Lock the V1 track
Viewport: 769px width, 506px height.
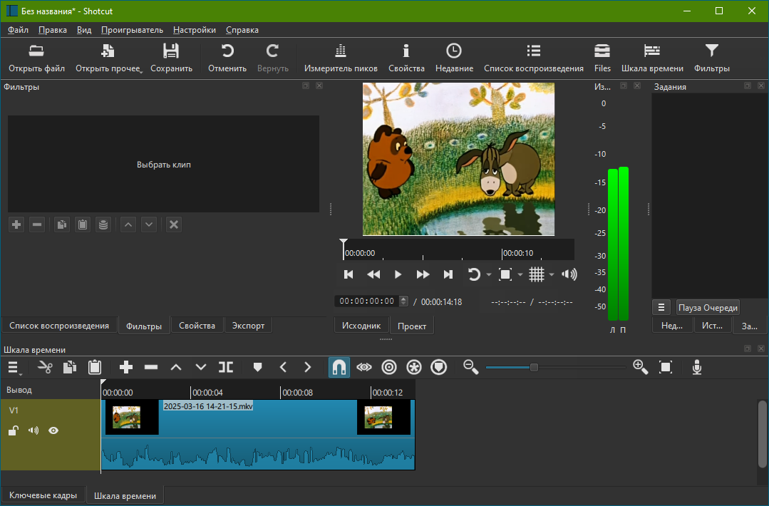coord(14,430)
